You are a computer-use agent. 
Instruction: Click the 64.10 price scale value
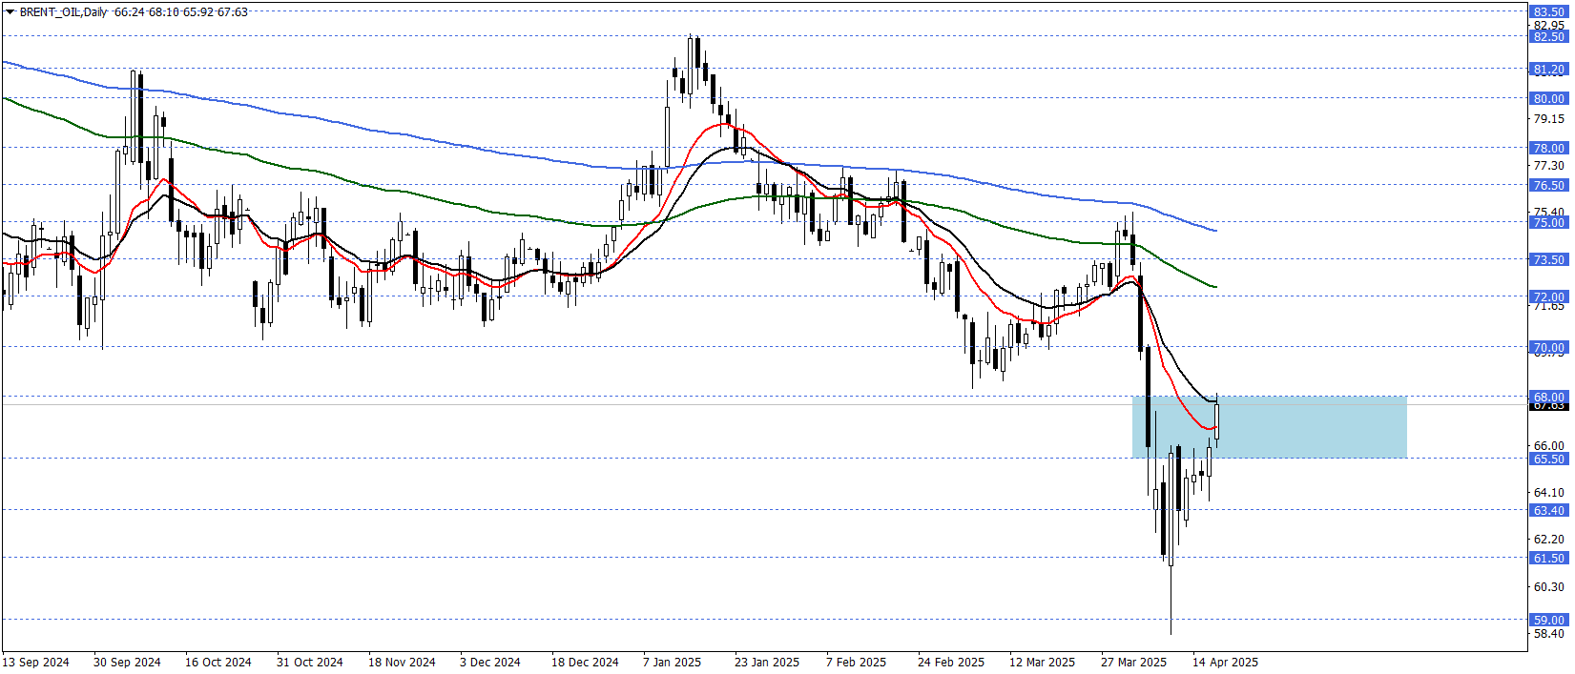pyautogui.click(x=1548, y=492)
